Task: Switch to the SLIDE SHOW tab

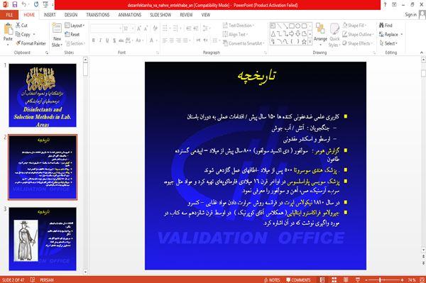Action: tap(160, 15)
